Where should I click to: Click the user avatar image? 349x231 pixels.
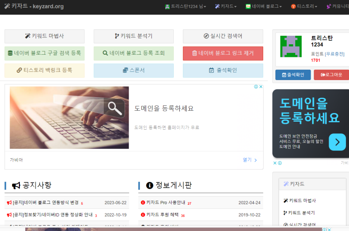[291, 46]
